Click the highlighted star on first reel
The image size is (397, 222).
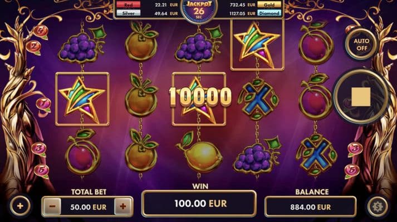point(82,99)
